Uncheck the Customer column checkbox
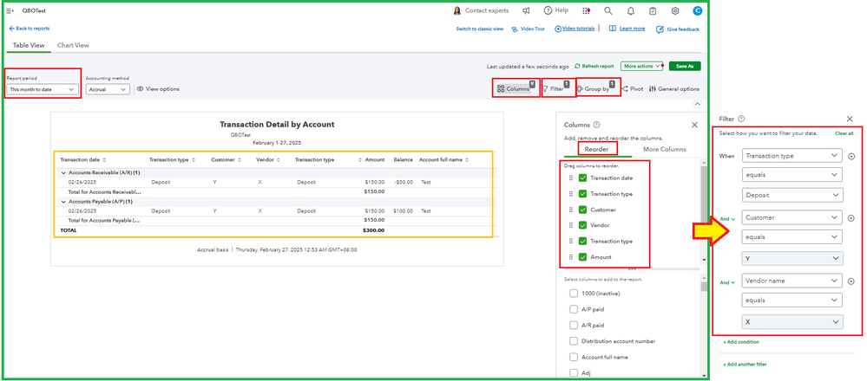The width and height of the screenshot is (867, 381). (583, 210)
